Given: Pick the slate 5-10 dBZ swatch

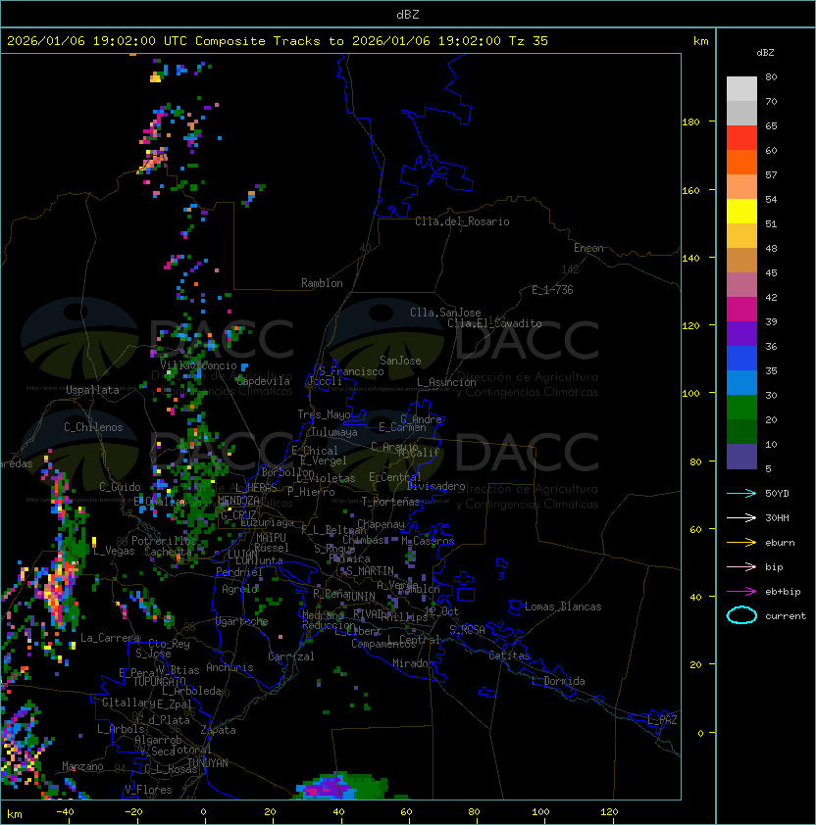Looking at the screenshot, I should (x=741, y=457).
